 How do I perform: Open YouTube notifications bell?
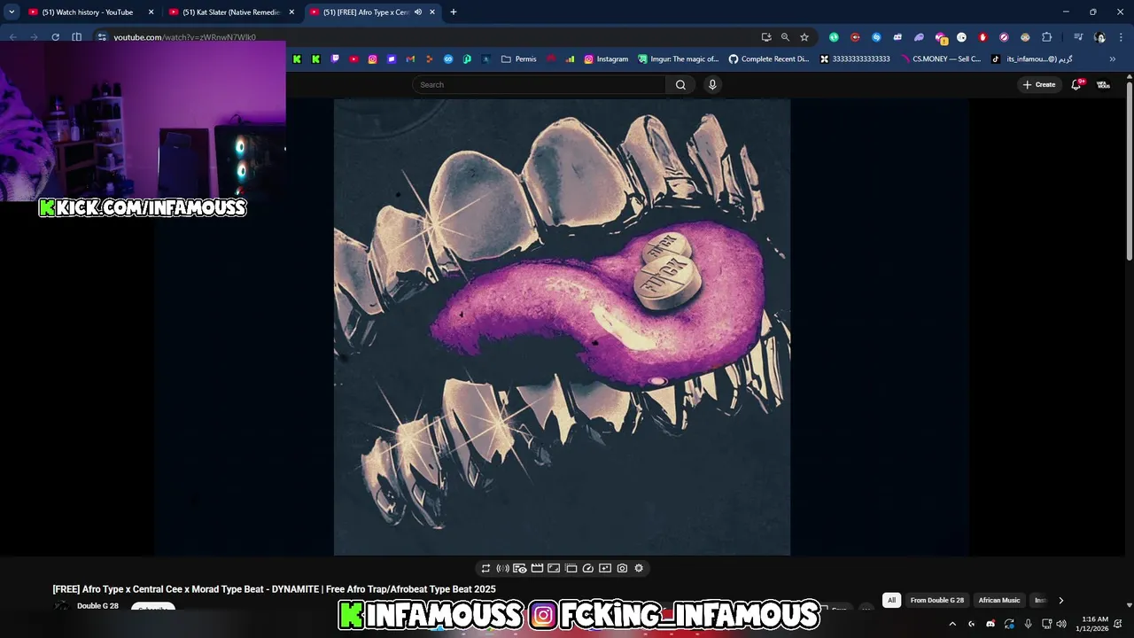click(1076, 85)
